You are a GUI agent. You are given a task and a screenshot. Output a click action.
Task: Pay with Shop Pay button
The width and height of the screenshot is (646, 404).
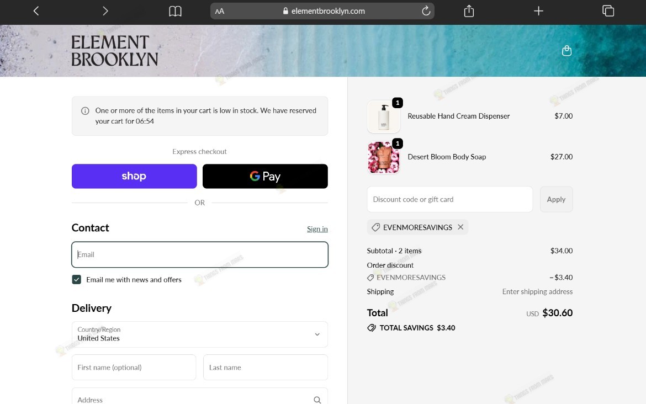134,176
